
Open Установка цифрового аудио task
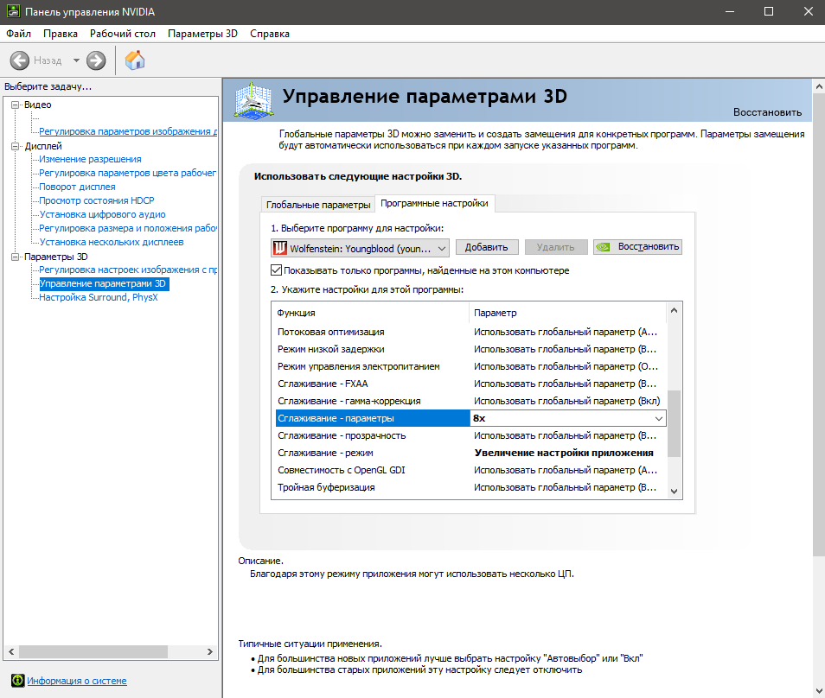pos(102,214)
